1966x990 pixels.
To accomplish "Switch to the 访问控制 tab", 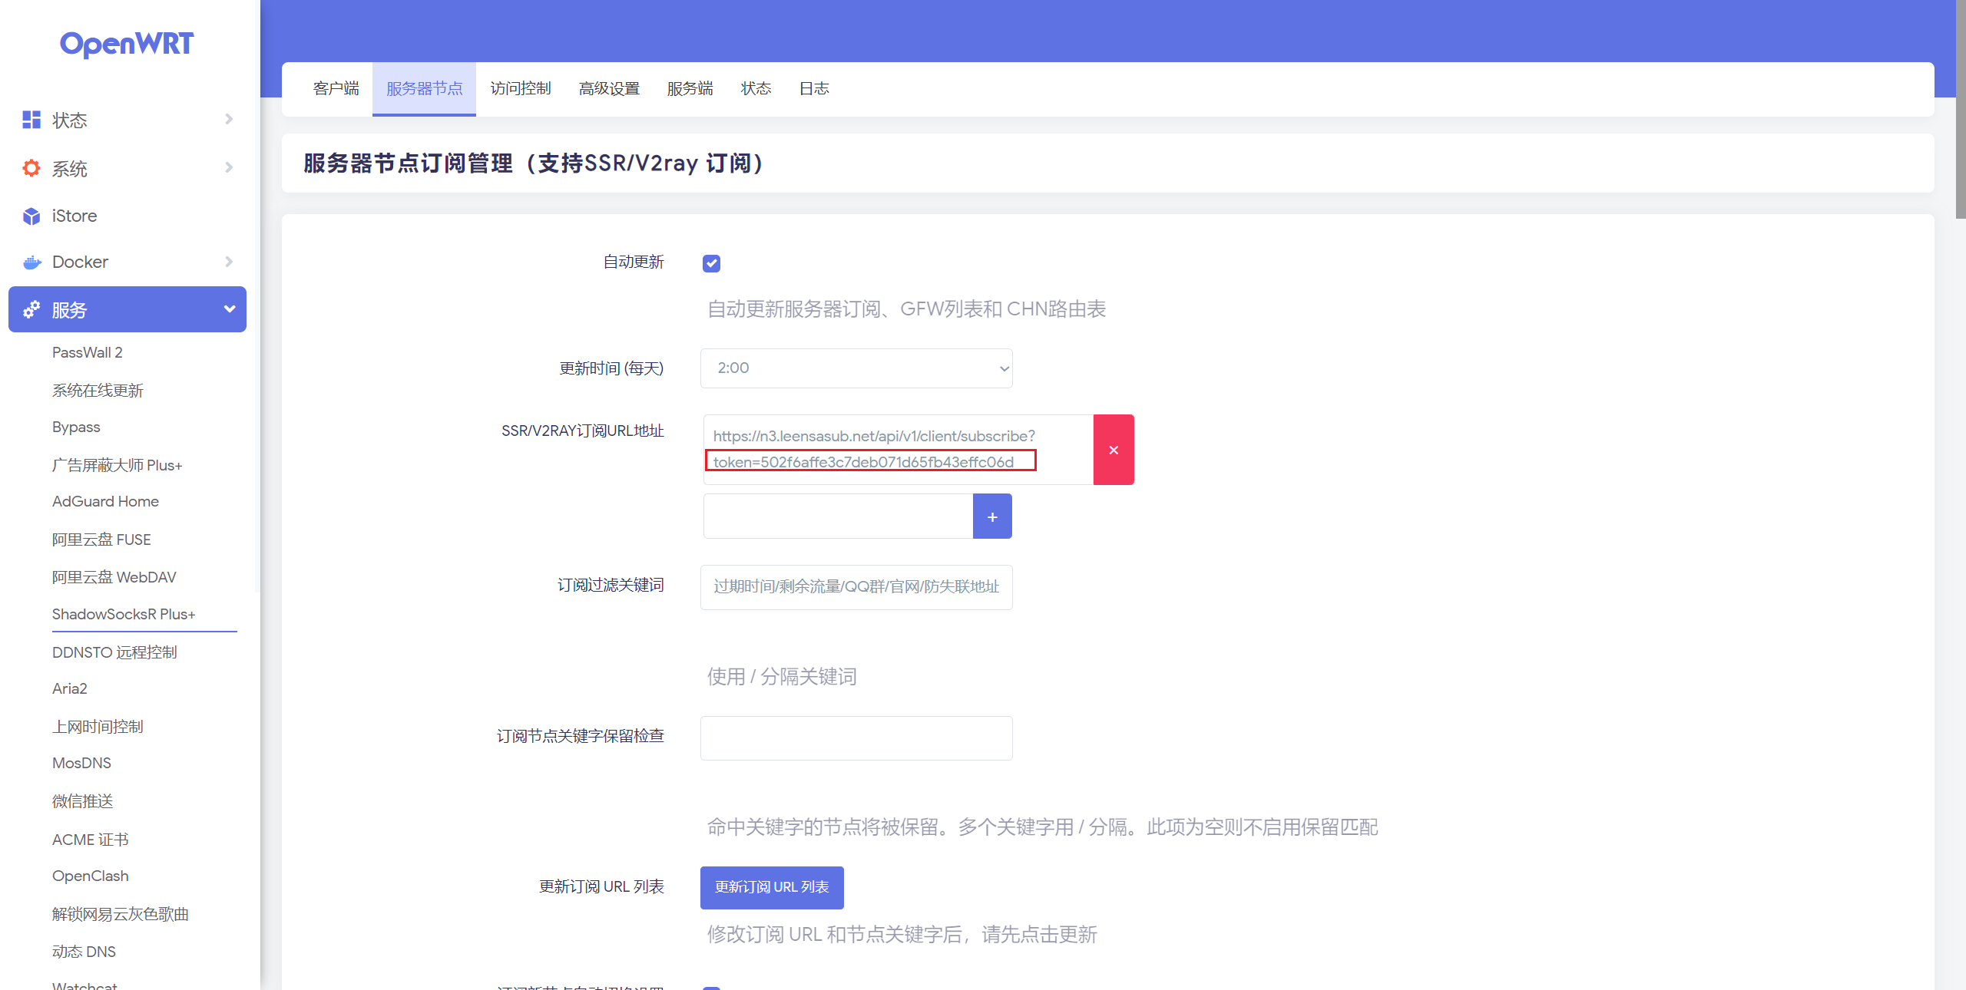I will tap(520, 89).
